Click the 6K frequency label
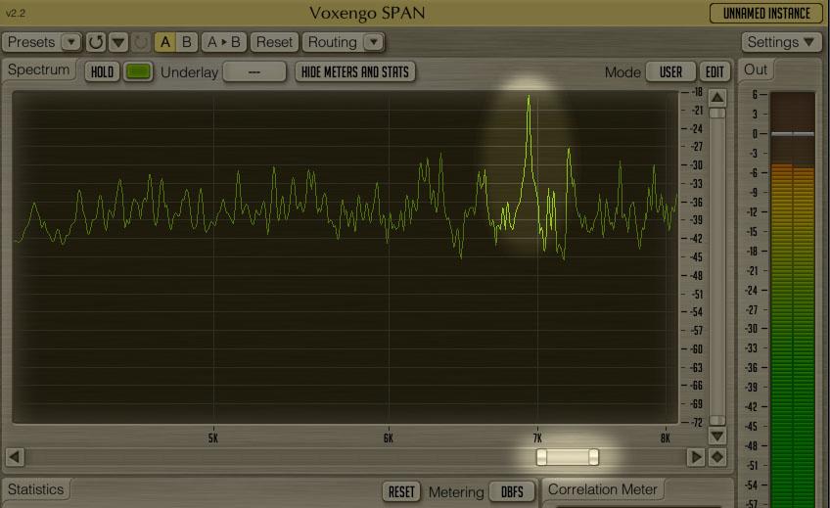The height and width of the screenshot is (508, 830). [389, 439]
